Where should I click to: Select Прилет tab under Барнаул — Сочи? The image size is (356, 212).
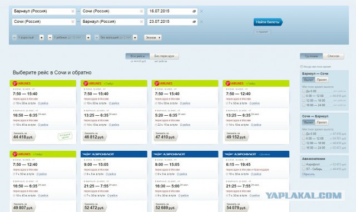click(322, 80)
